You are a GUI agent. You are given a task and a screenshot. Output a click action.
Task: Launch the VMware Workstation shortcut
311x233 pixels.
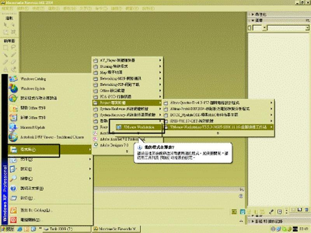tap(139, 127)
